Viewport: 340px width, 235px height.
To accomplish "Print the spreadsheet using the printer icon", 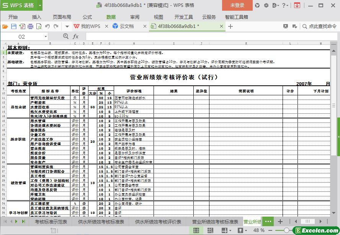I will tap(30, 26).
